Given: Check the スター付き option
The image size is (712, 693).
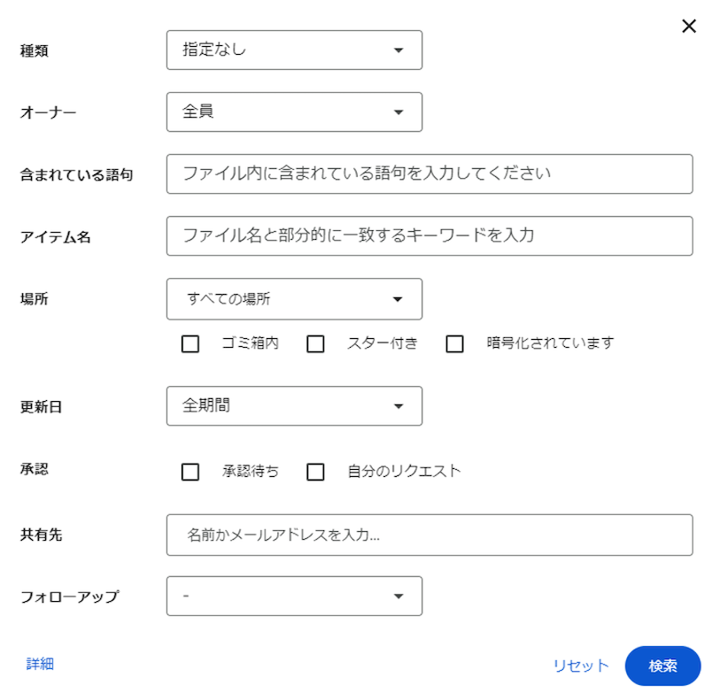Looking at the screenshot, I should (316, 344).
